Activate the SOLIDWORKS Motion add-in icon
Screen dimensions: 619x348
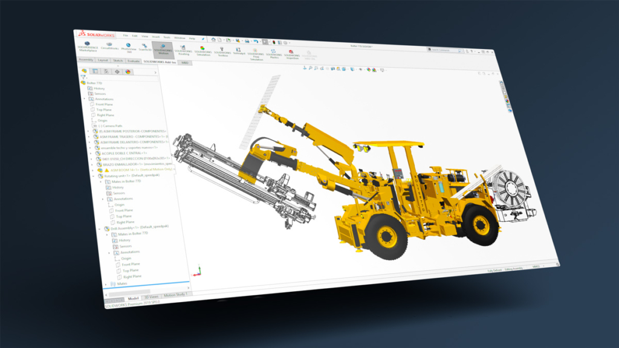162,47
